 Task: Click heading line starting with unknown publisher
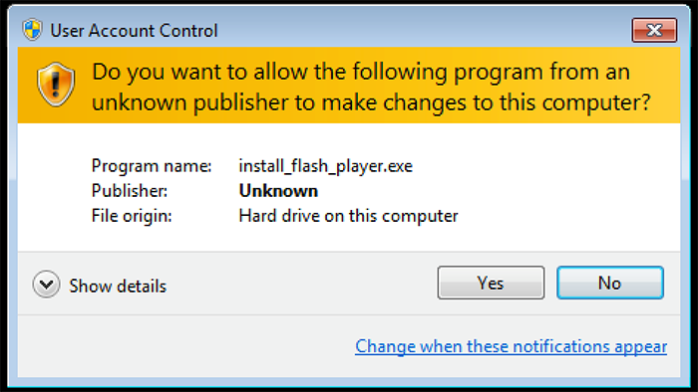371,102
